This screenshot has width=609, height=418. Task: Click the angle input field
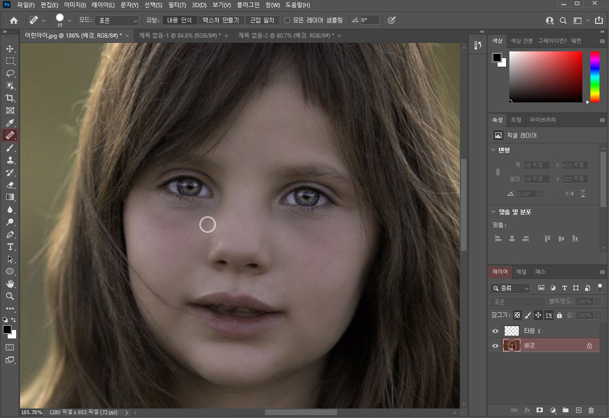(369, 20)
